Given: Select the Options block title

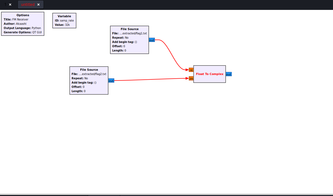Looking at the screenshot, I should pyautogui.click(x=23, y=15).
